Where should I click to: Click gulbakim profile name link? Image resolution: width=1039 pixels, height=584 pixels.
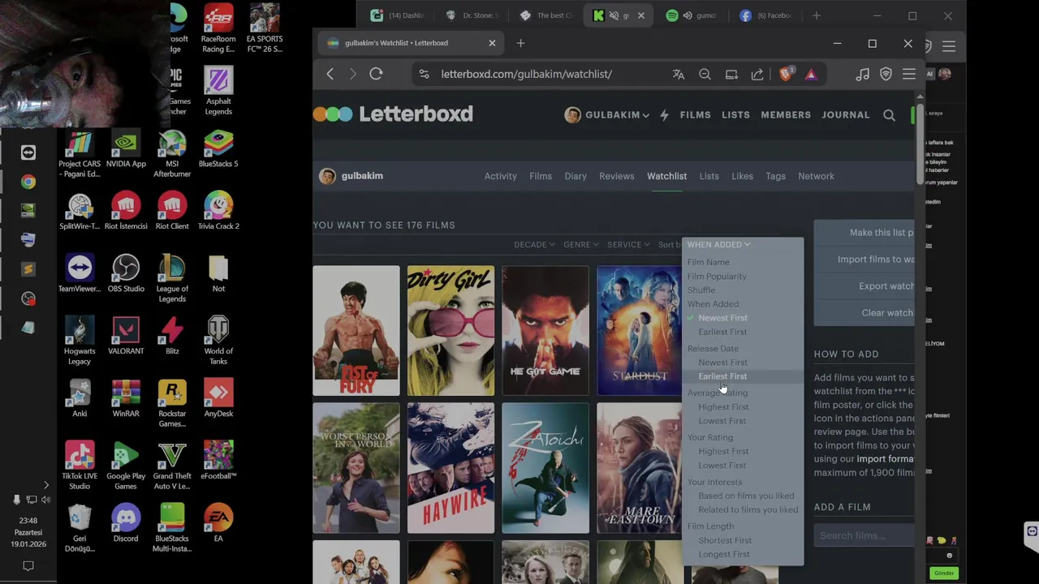[x=362, y=176]
